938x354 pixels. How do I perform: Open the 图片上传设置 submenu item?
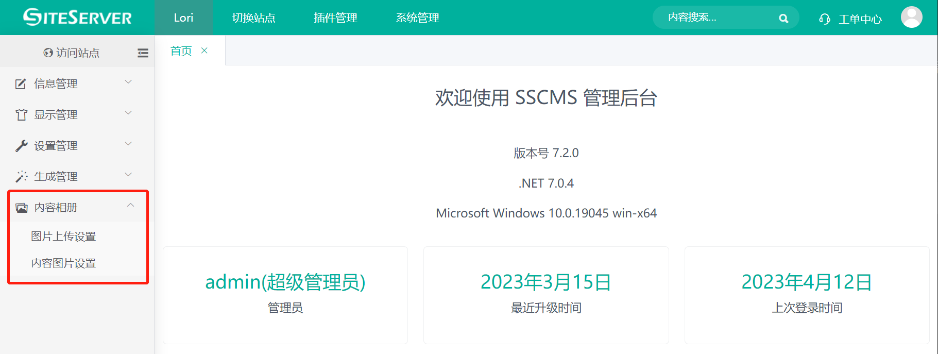point(63,237)
